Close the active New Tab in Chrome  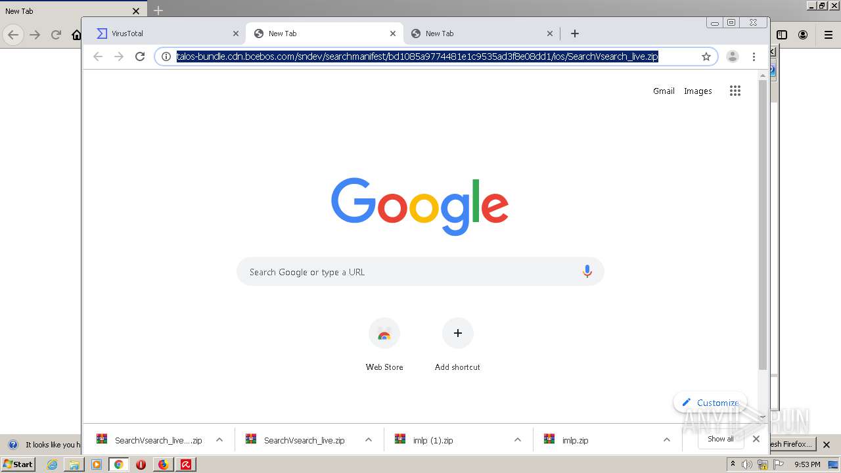tap(393, 34)
